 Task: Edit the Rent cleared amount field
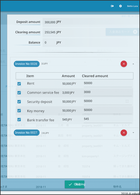coord(108,83)
